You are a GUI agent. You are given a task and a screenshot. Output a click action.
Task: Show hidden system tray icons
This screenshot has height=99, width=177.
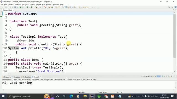coord(139,96)
